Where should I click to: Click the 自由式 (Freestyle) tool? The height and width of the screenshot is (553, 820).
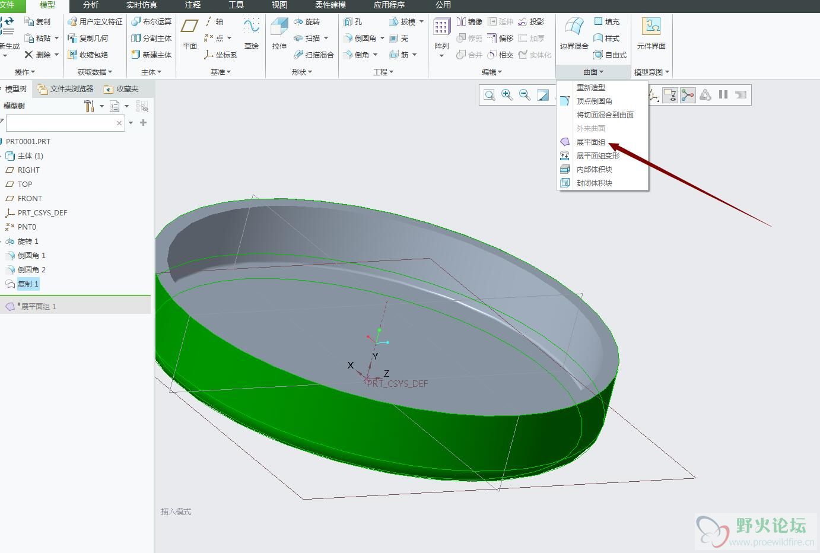tap(610, 55)
